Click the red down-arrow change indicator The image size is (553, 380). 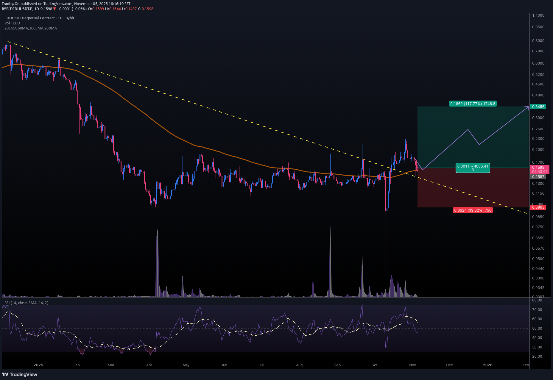pos(54,9)
